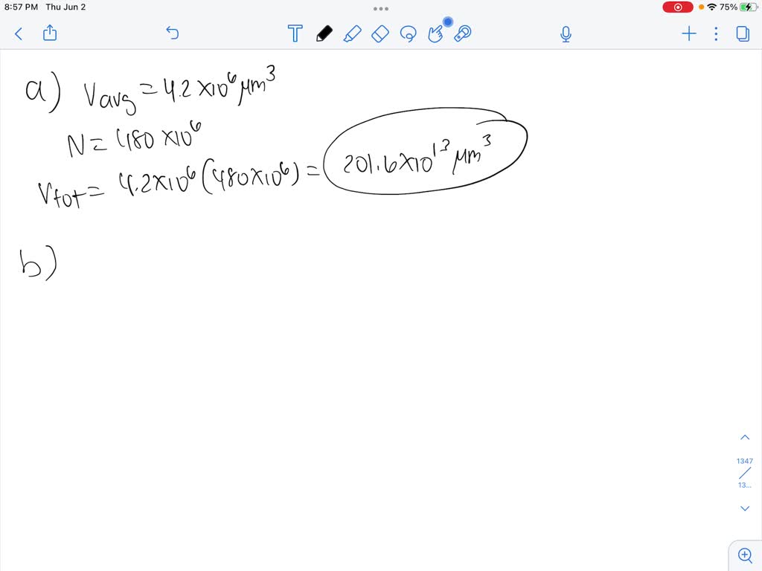The image size is (762, 571).
Task: Open the app options via ellipsis handle
Action: point(380,8)
